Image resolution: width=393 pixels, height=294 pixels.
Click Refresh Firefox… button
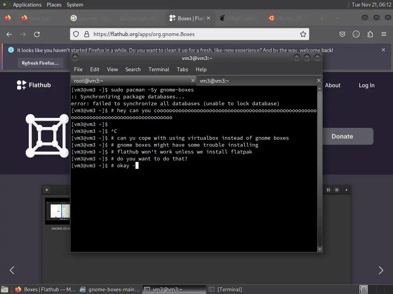click(x=40, y=63)
